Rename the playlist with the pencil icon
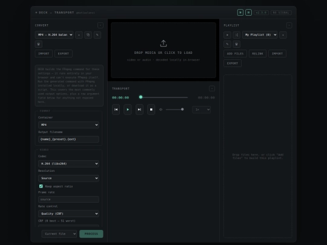The image size is (327, 245). tap(227, 44)
